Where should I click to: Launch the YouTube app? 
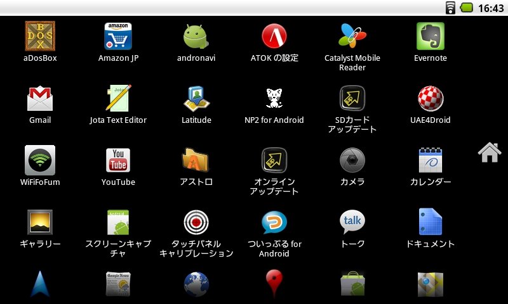[x=118, y=160]
